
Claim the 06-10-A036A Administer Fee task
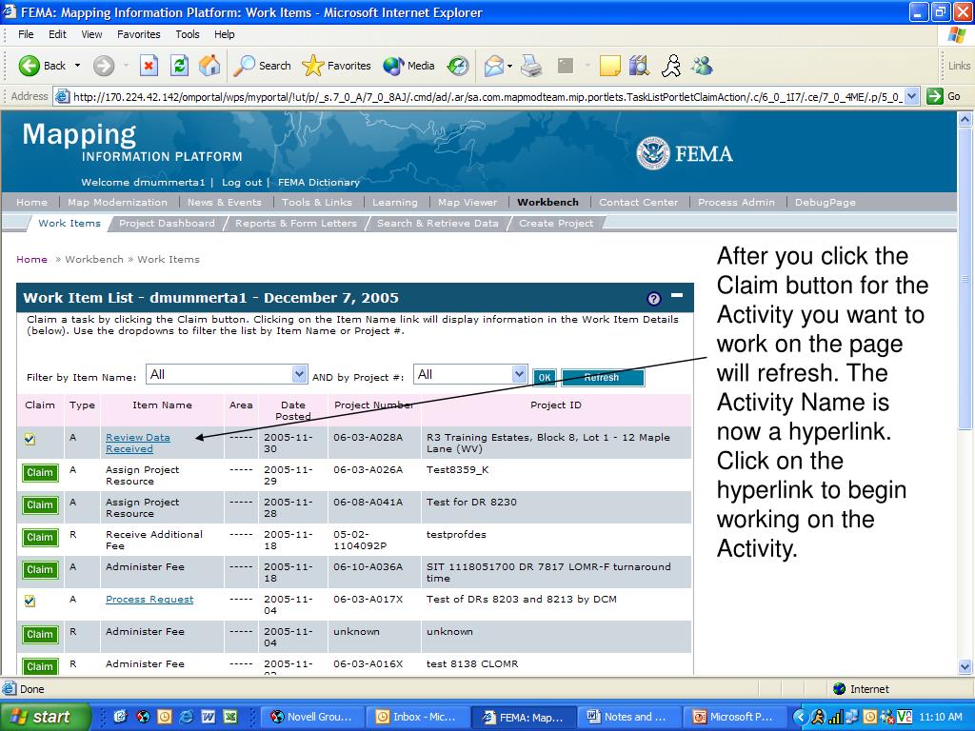pyautogui.click(x=40, y=569)
